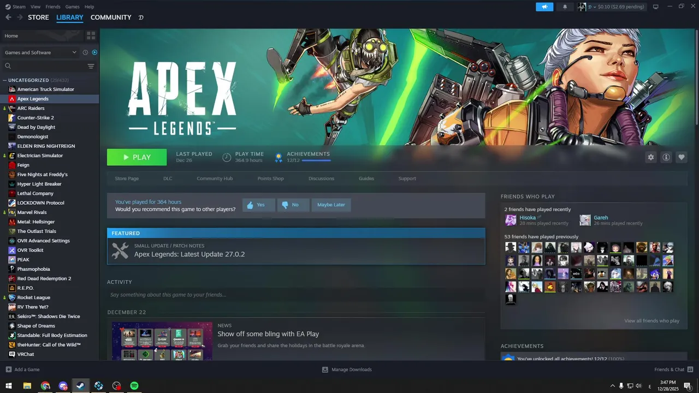Open Games and Software filter dropdown

coord(41,52)
